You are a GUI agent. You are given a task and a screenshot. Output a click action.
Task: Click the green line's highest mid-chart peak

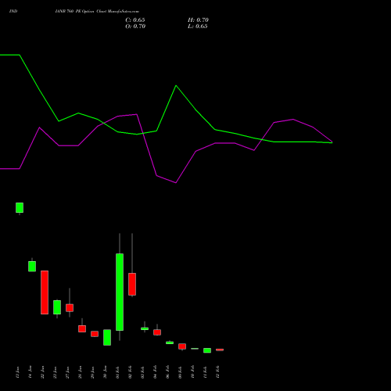click(176, 85)
